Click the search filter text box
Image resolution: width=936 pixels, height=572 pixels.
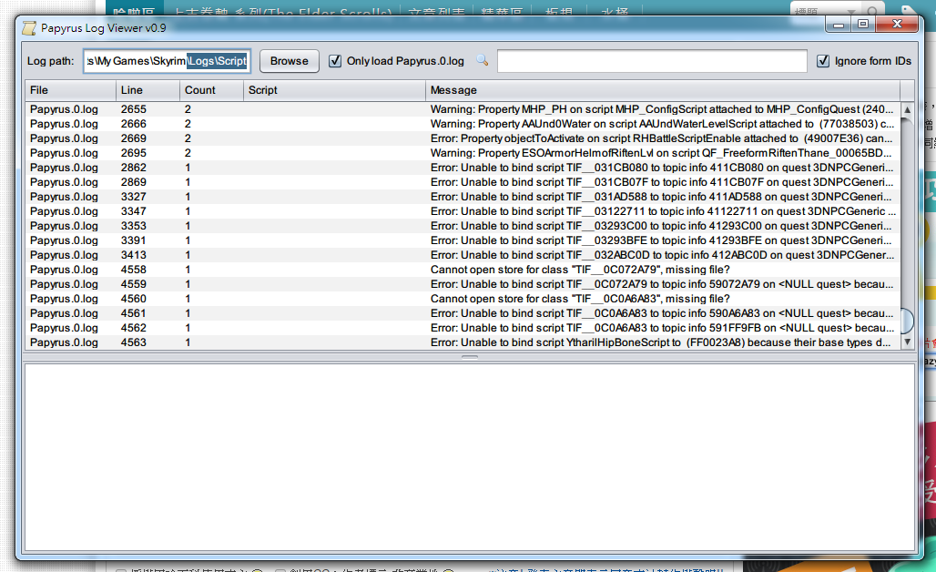click(x=652, y=61)
